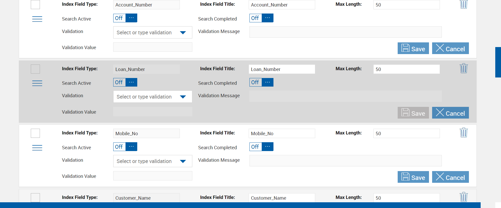The width and height of the screenshot is (501, 208).
Task: Click the vertical scrollbar thumb on right edge
Action: (498, 62)
